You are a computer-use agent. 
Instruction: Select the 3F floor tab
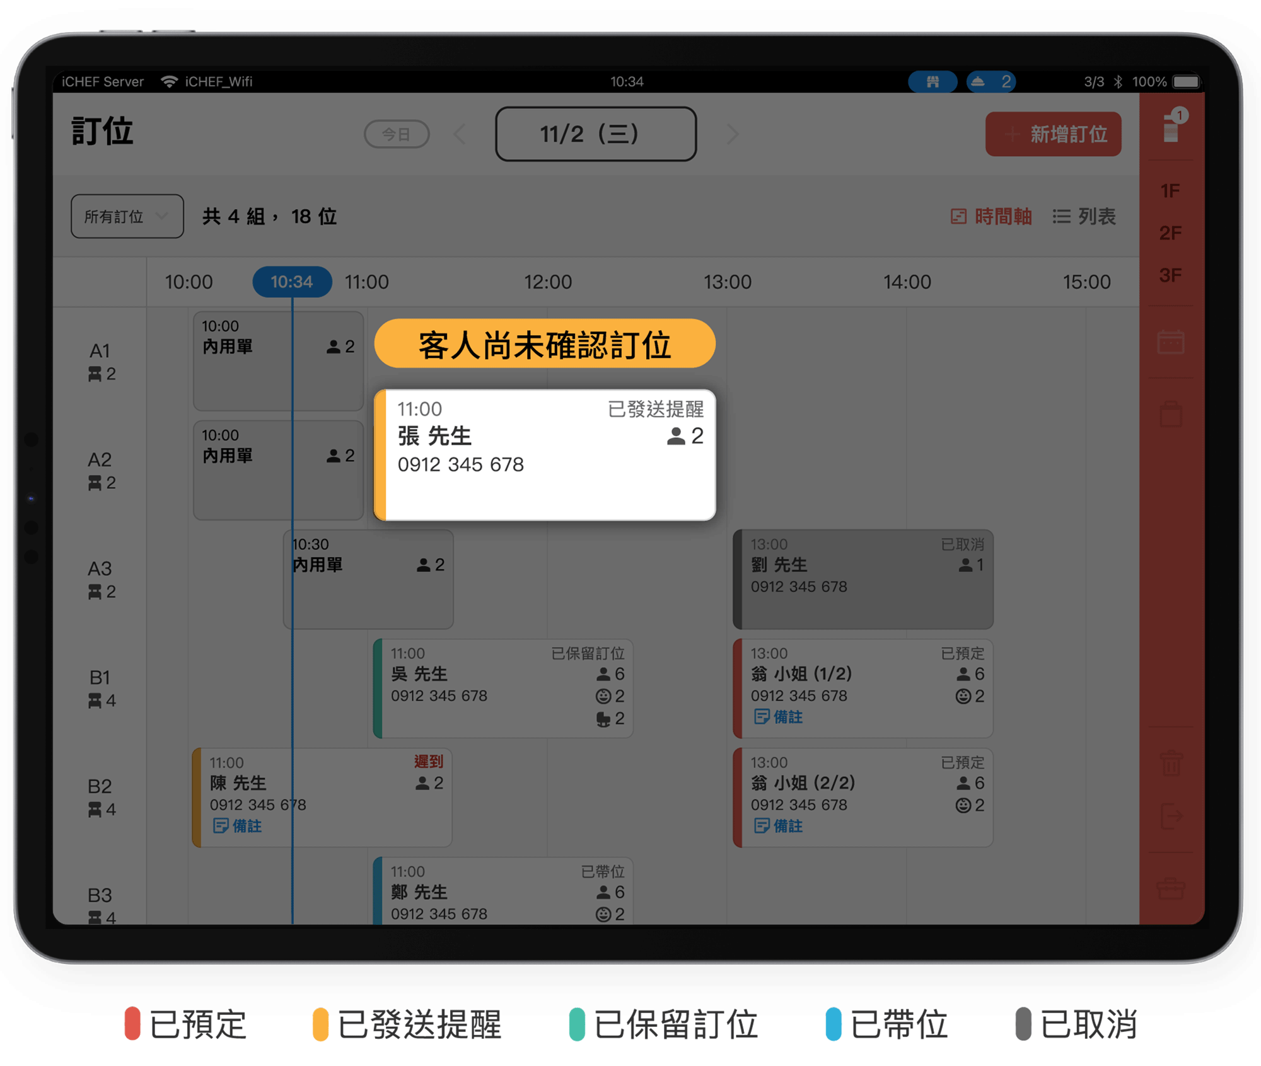pyautogui.click(x=1170, y=275)
